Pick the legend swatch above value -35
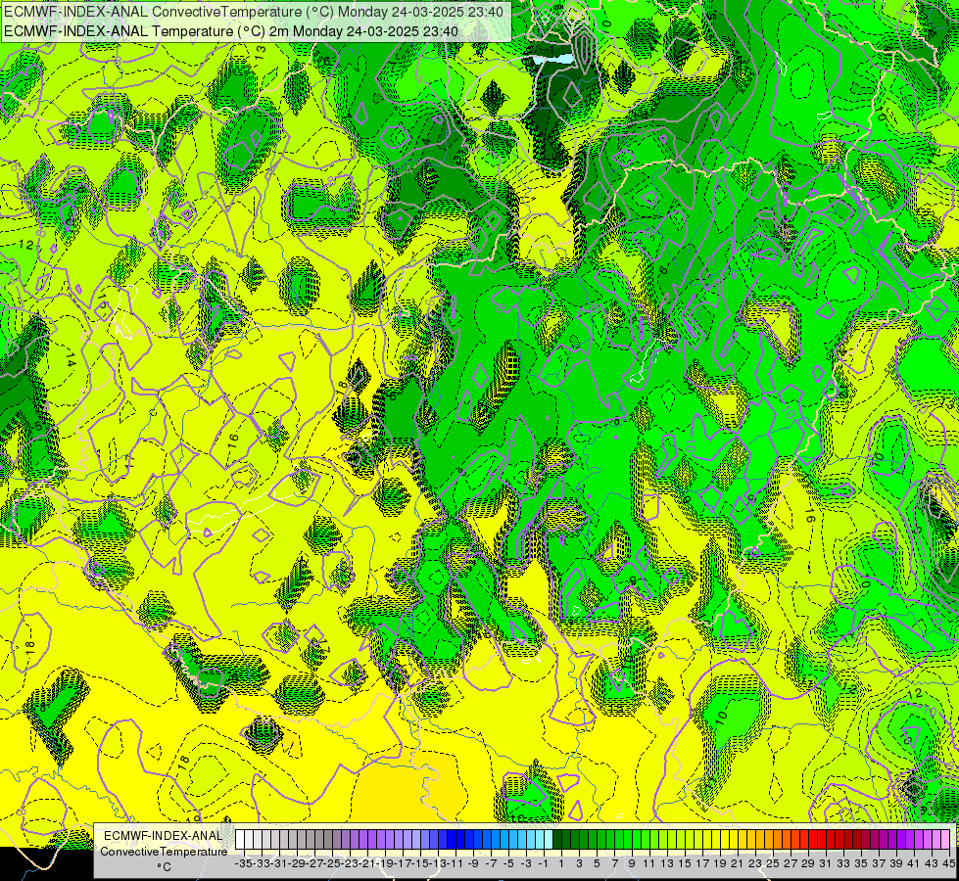The image size is (959, 881). [240, 839]
